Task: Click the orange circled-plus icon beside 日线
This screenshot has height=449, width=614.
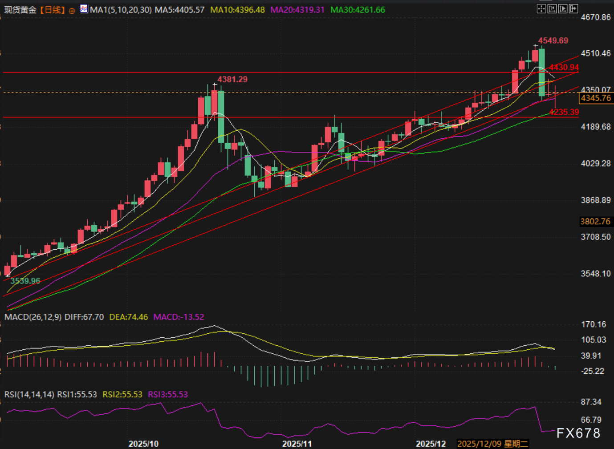Action: (72, 11)
